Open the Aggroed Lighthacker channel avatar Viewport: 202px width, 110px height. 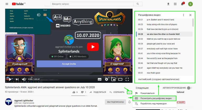coord(8,102)
